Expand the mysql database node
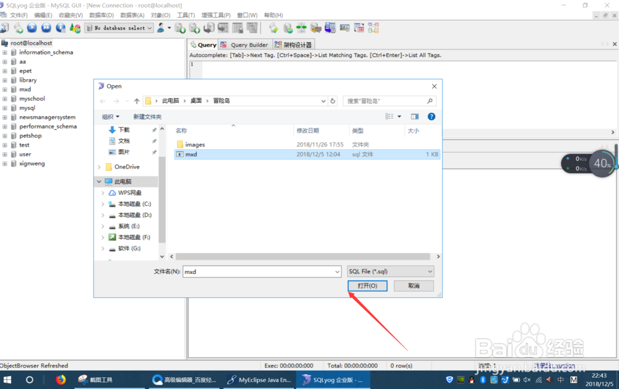Screen dimensions: 619x389 pos(5,108)
